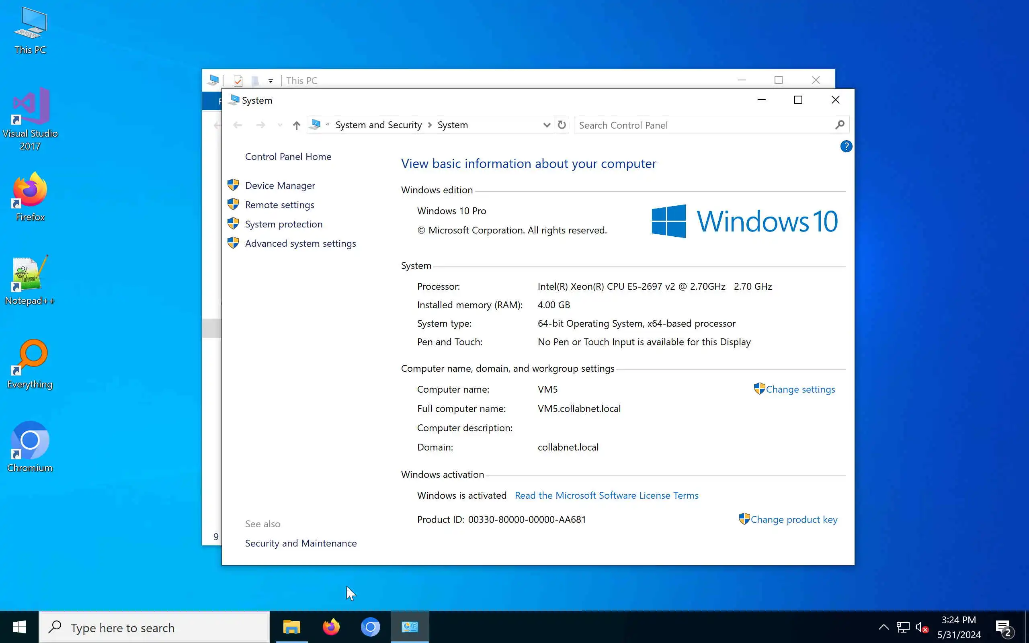The width and height of the screenshot is (1029, 643).
Task: Click Change product key link
Action: pos(793,519)
